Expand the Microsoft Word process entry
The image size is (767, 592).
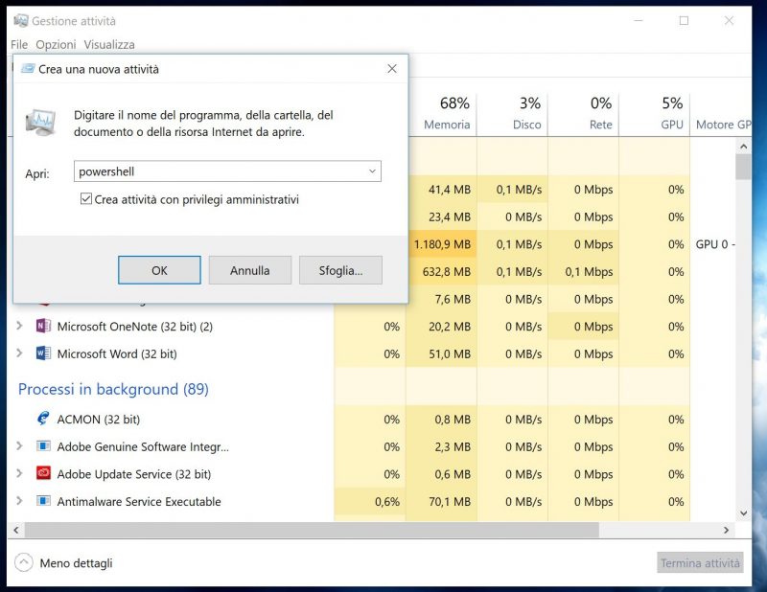[21, 353]
